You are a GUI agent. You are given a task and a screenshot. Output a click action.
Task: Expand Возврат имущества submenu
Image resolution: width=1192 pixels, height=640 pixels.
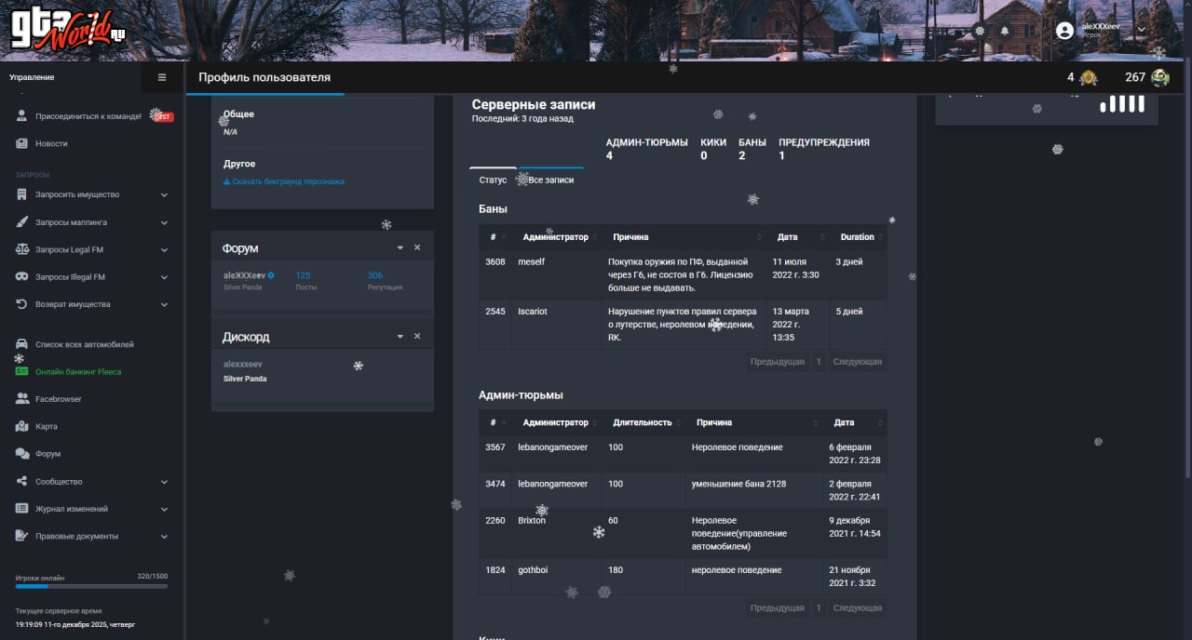[x=164, y=304]
